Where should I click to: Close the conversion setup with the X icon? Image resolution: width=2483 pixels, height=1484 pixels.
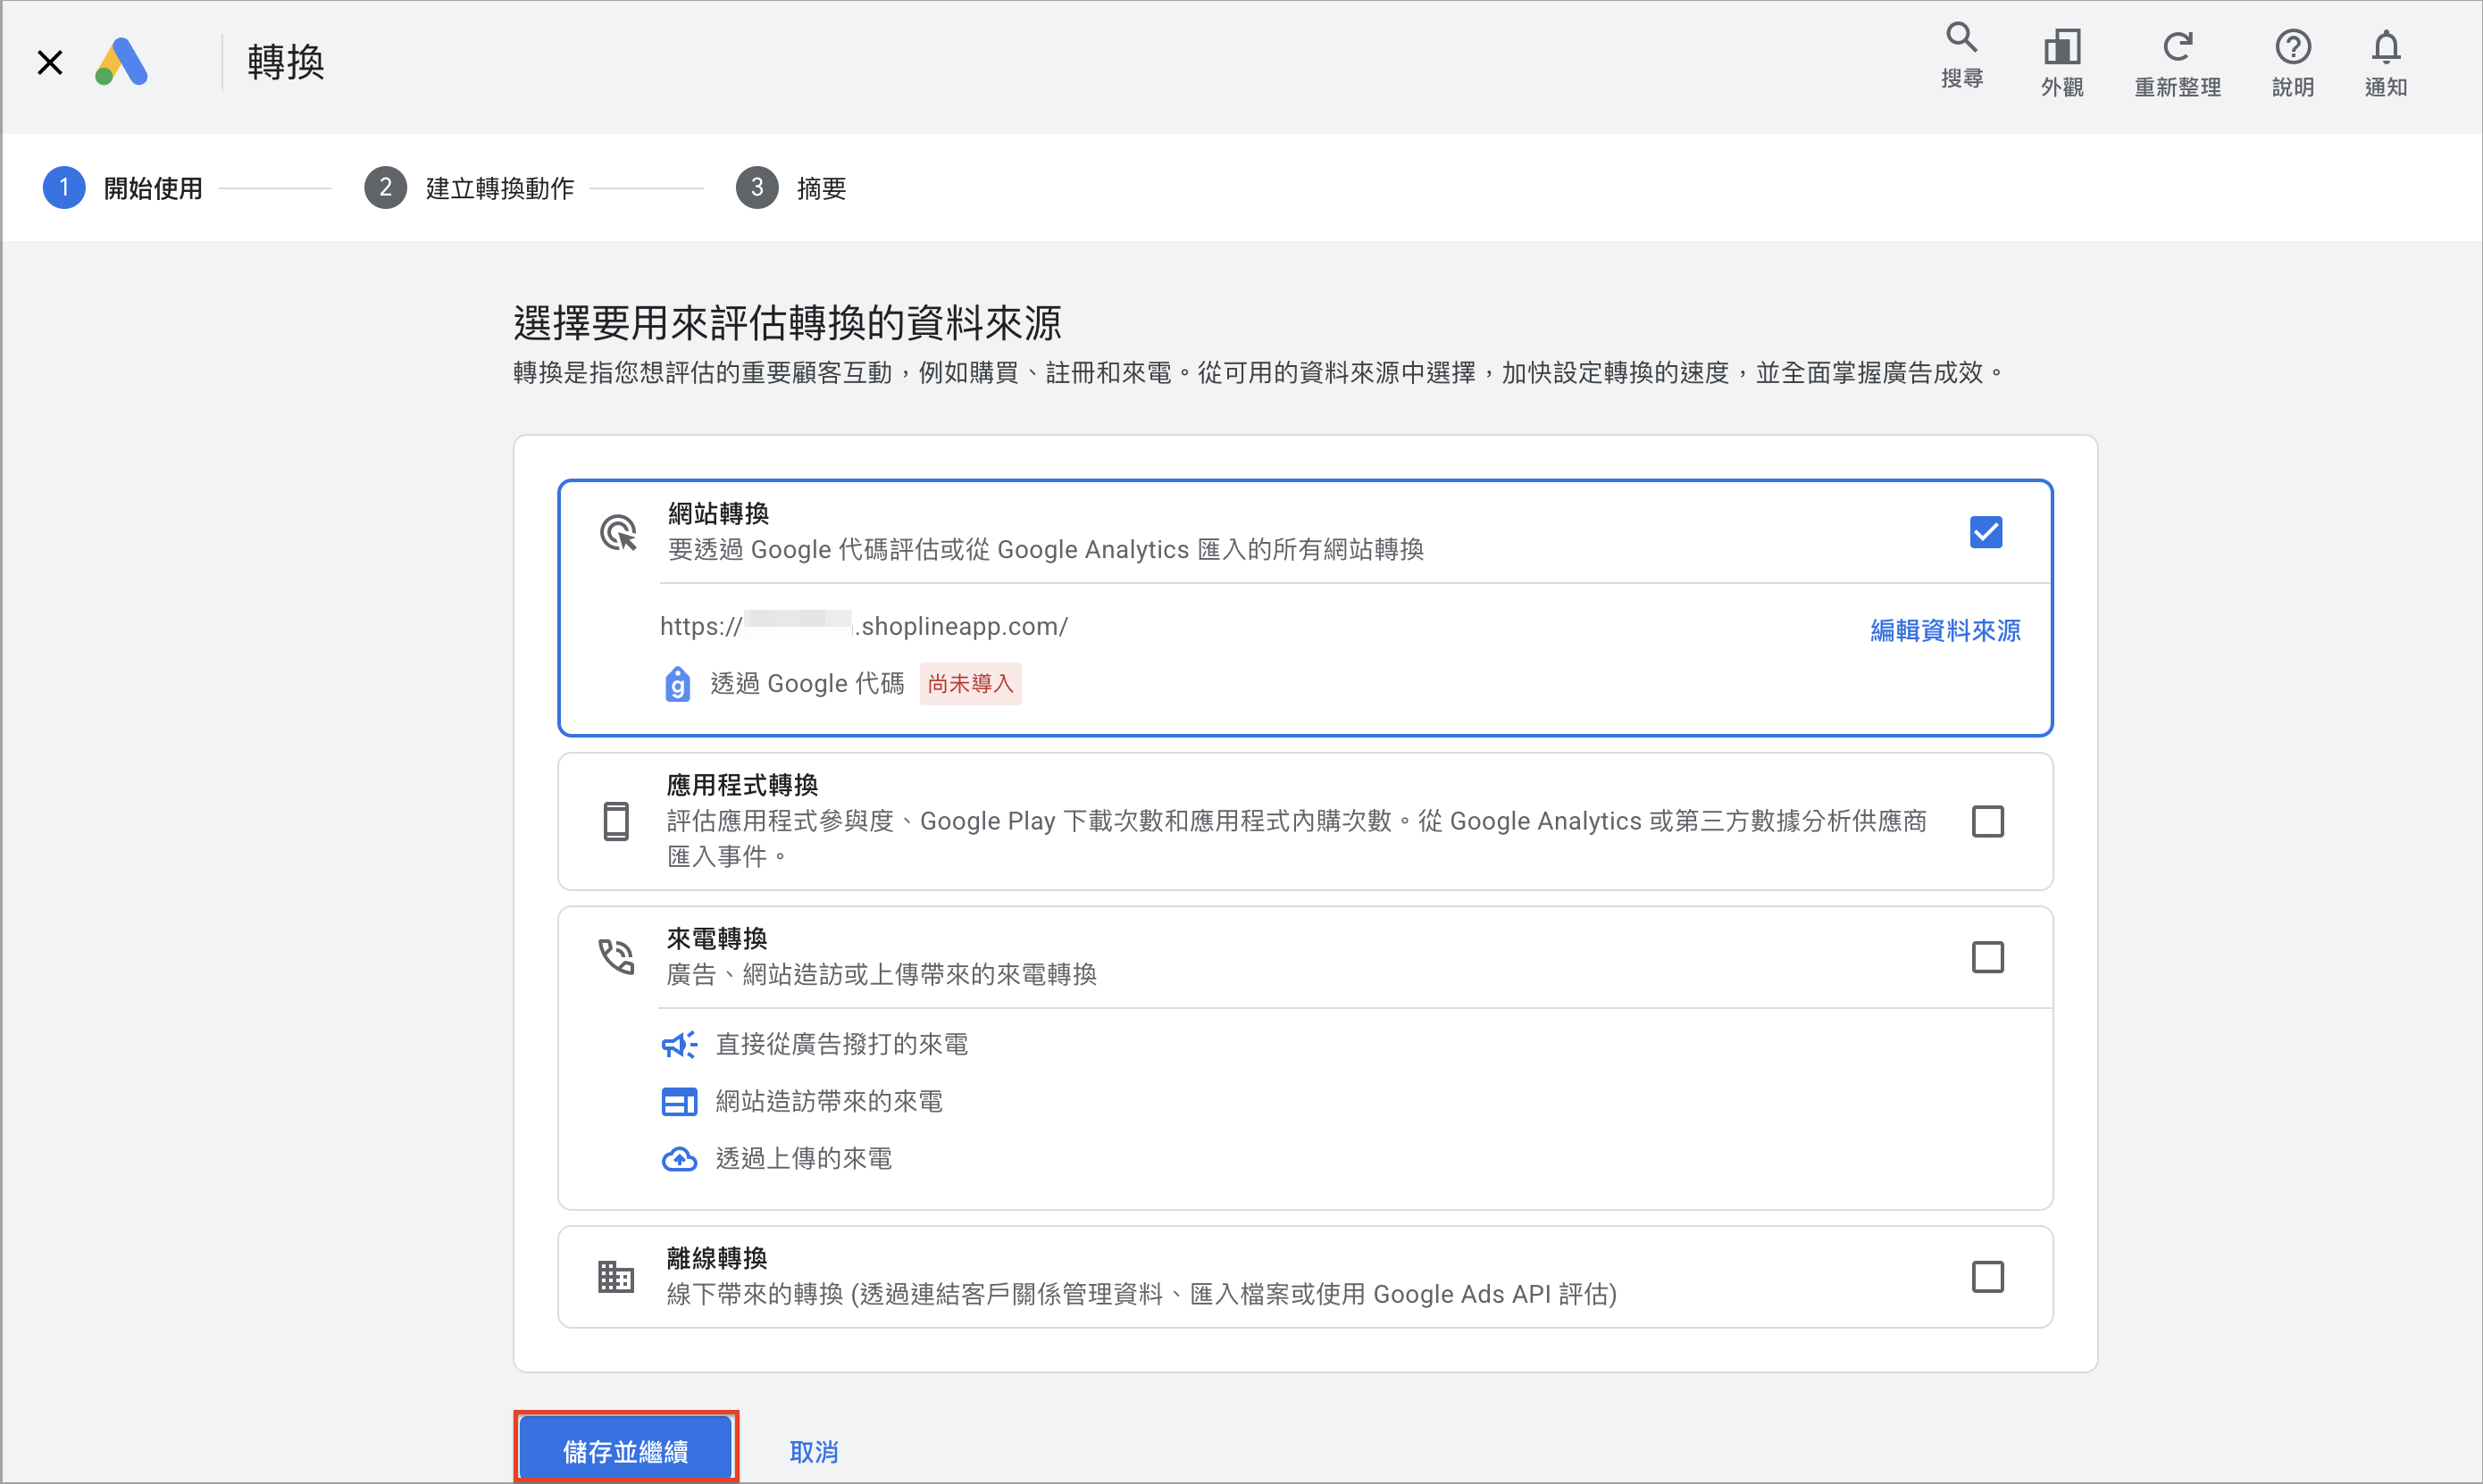50,62
